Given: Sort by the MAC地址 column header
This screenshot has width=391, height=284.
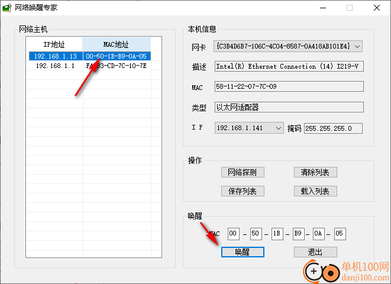Looking at the screenshot, I should 117,44.
